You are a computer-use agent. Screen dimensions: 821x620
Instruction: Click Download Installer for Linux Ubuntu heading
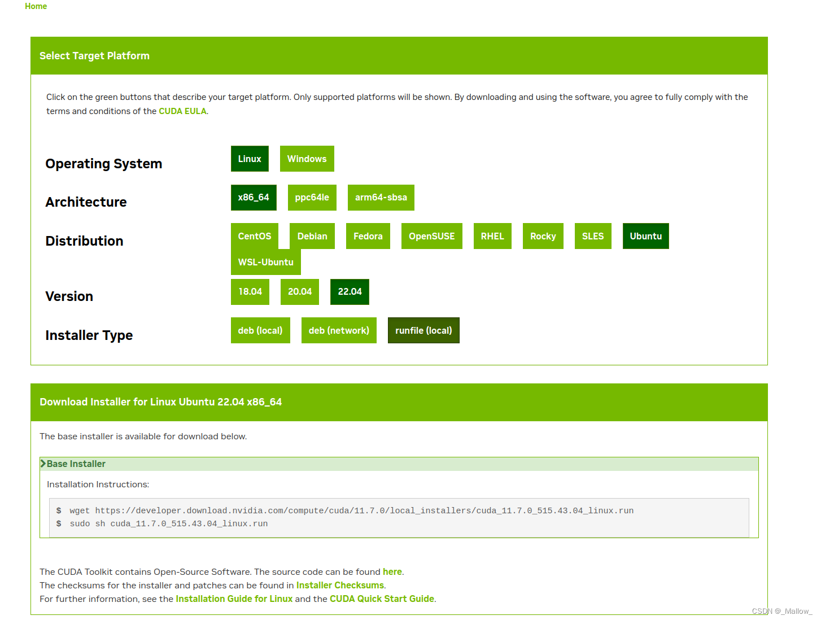161,402
